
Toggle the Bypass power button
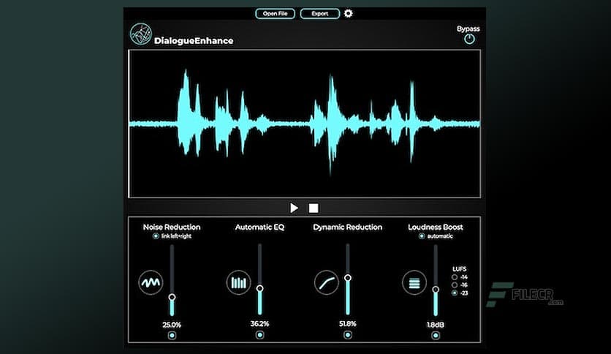(x=469, y=39)
